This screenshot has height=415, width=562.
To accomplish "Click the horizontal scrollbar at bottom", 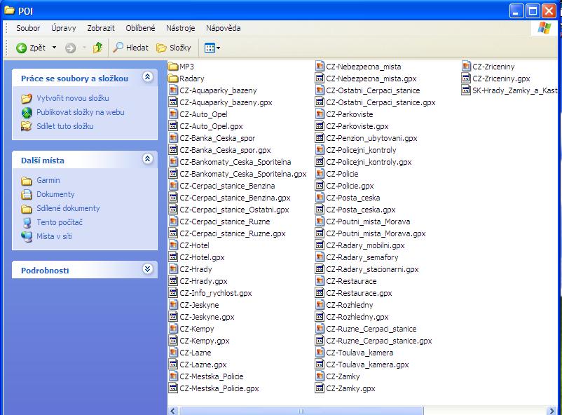I will tap(302, 410).
